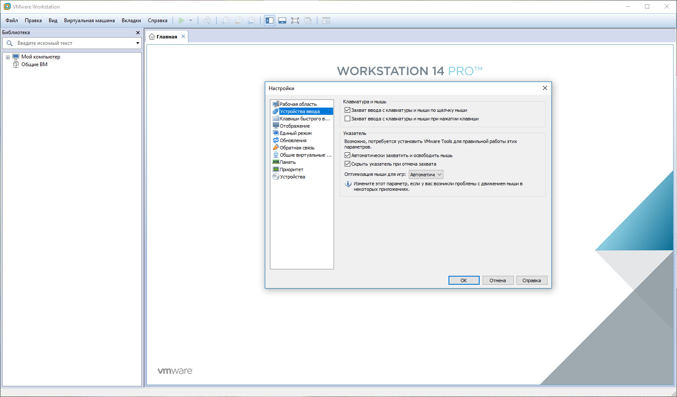Uncheck Скрыть указатель при отмена захвата
The image size is (677, 397).
point(347,164)
